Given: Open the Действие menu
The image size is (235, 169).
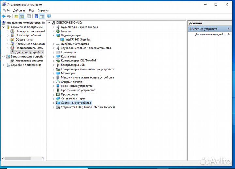Looking at the screenshot, I should tap(19, 10).
